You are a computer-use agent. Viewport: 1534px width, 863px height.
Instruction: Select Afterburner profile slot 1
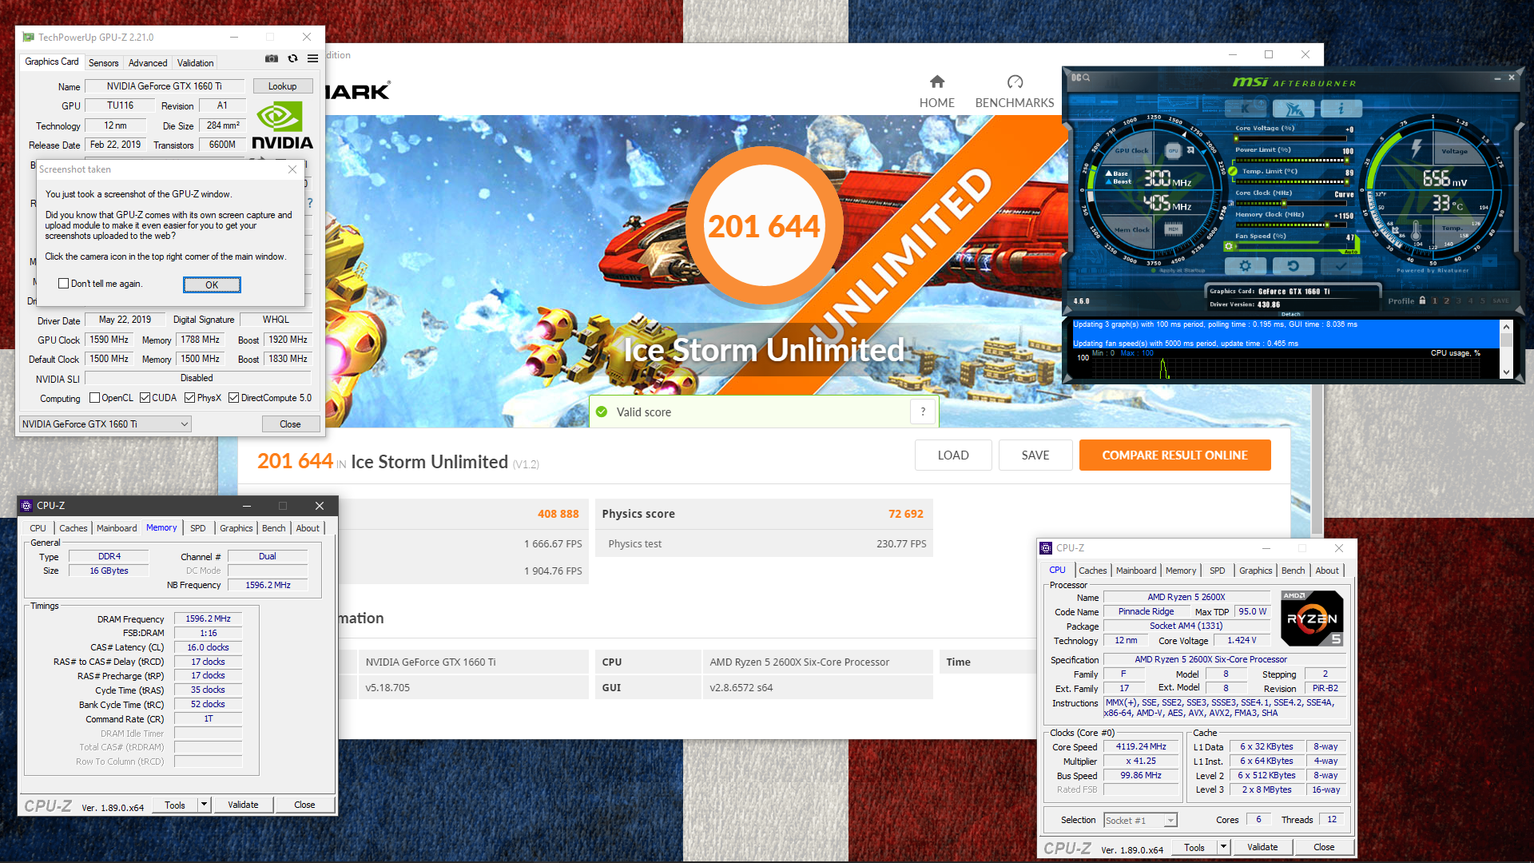(x=1434, y=301)
